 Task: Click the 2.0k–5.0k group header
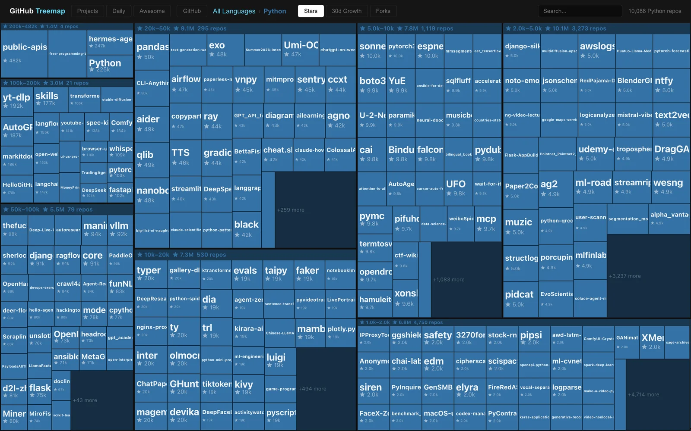tap(596, 28)
